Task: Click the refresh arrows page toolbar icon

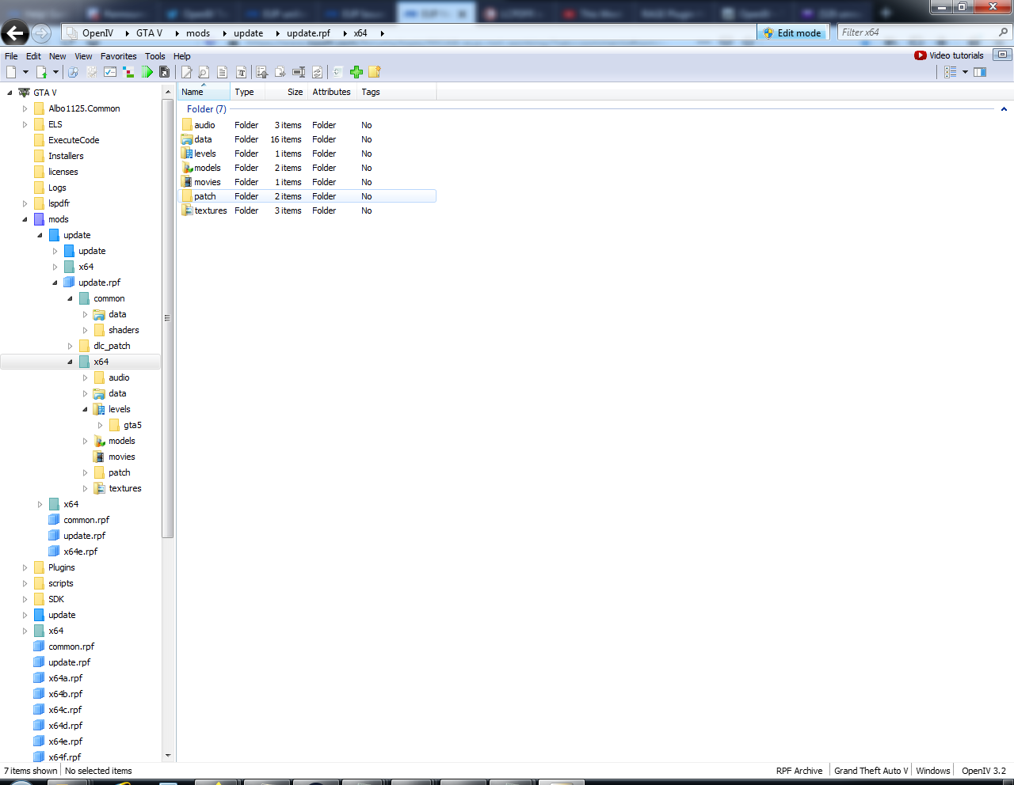Action: click(x=317, y=72)
